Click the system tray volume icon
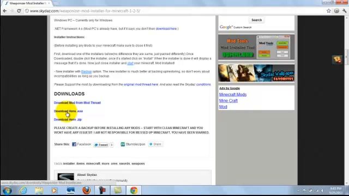Viewport: 349px width, 196px height. pyautogui.click(x=322, y=191)
